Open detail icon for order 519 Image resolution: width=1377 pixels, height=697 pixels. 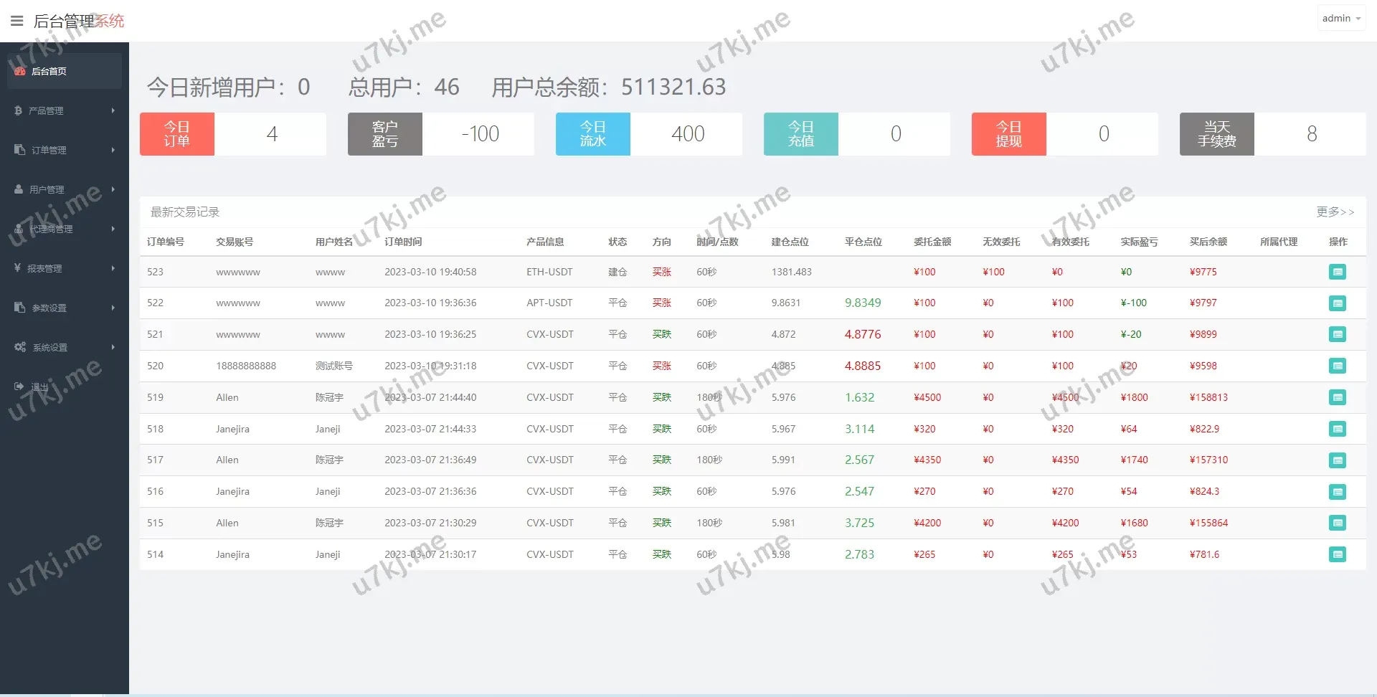1337,397
